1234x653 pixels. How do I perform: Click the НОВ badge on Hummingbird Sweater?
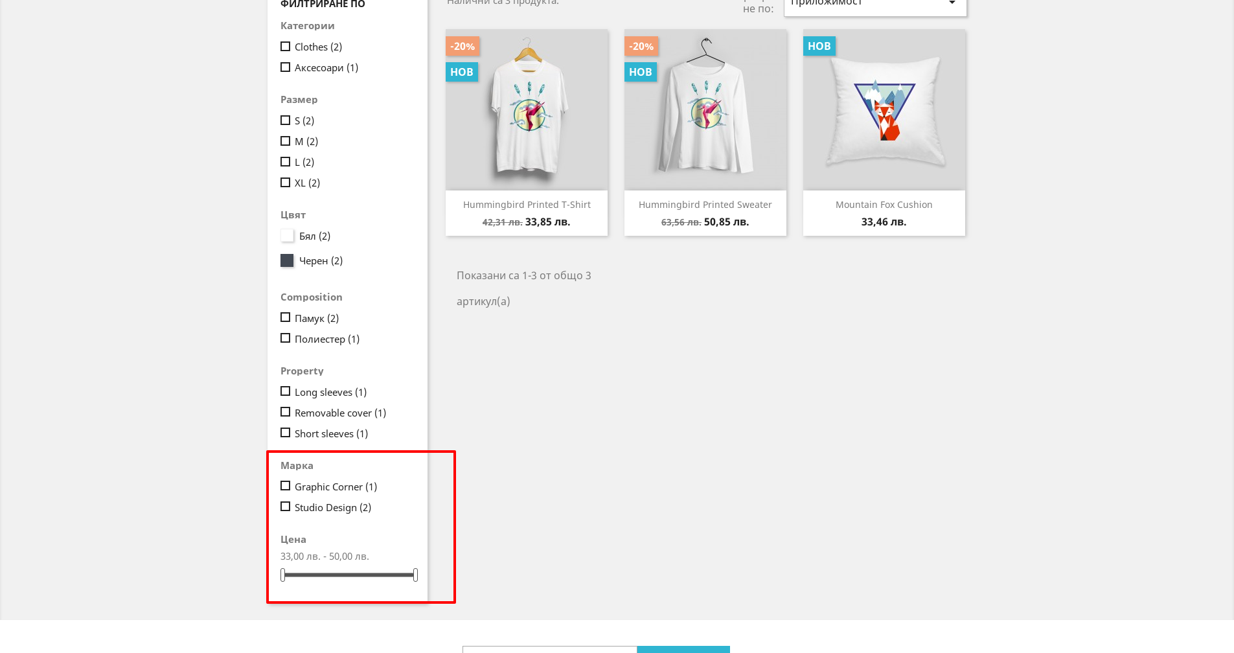click(641, 72)
